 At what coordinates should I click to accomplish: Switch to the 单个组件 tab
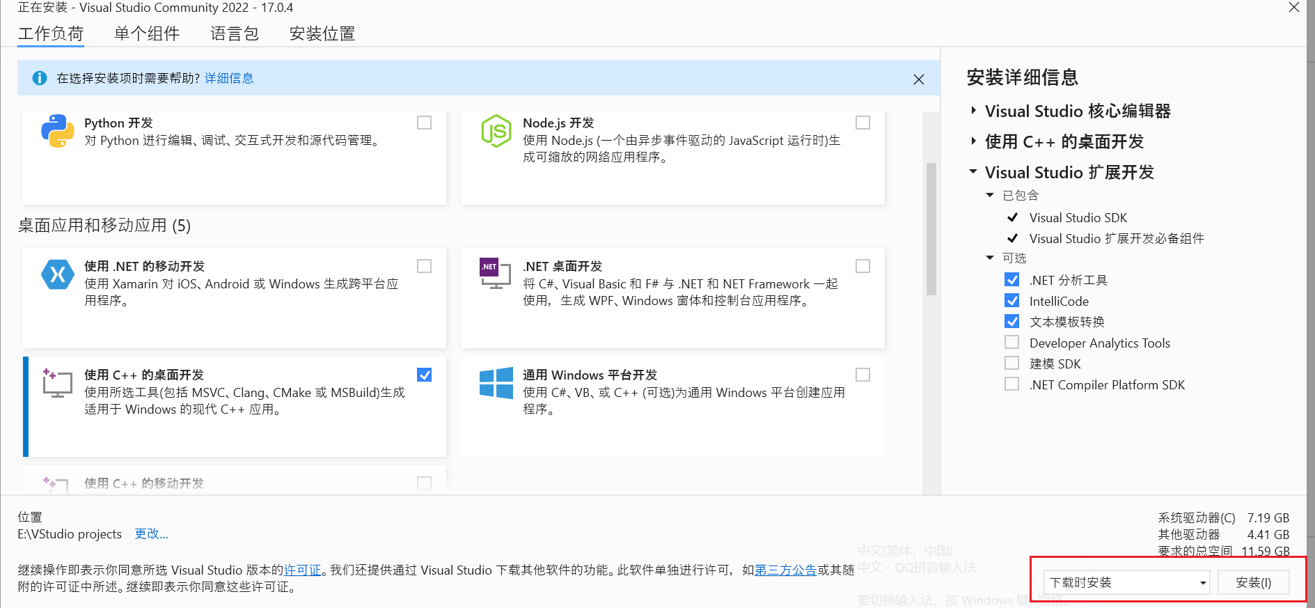(x=147, y=33)
